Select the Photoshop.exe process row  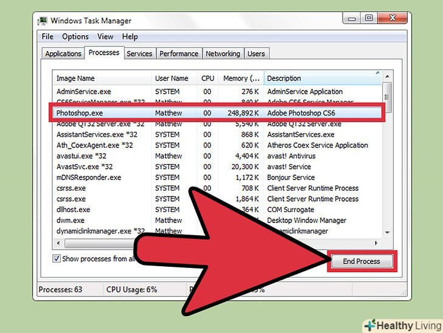click(217, 113)
